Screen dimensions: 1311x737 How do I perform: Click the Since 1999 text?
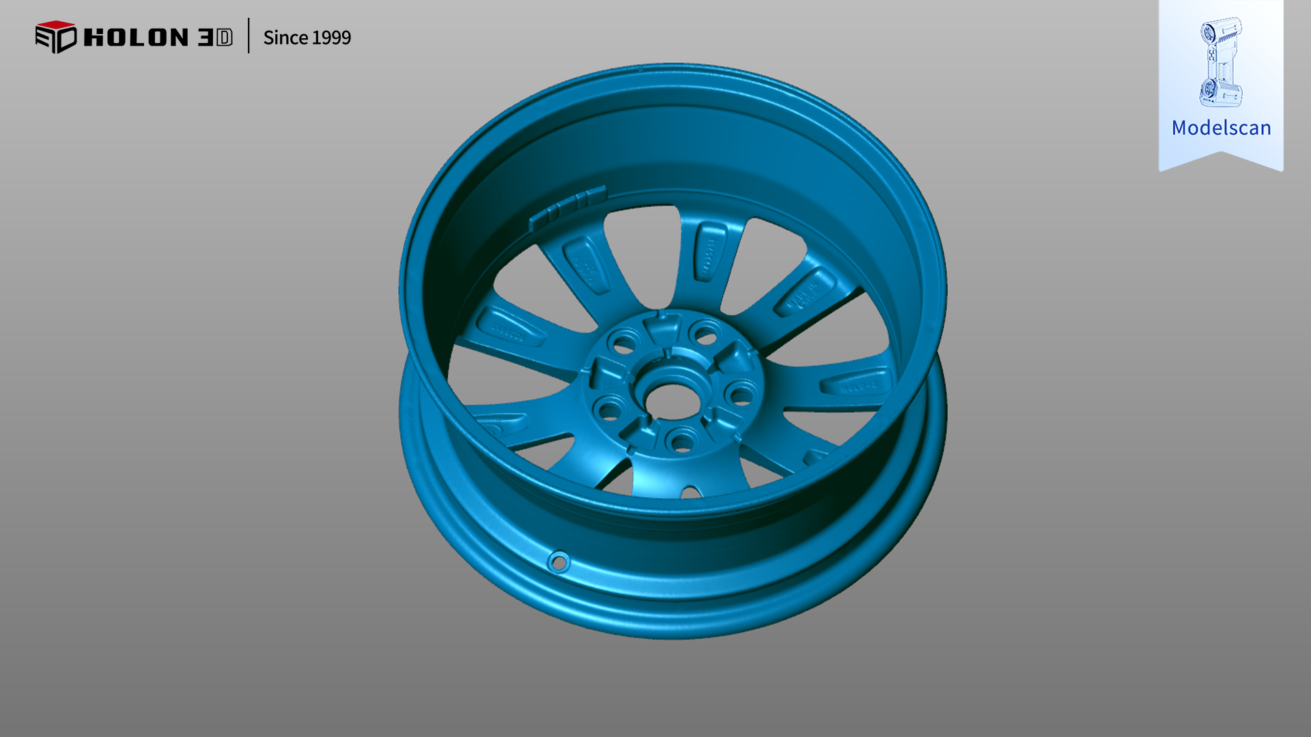click(307, 38)
